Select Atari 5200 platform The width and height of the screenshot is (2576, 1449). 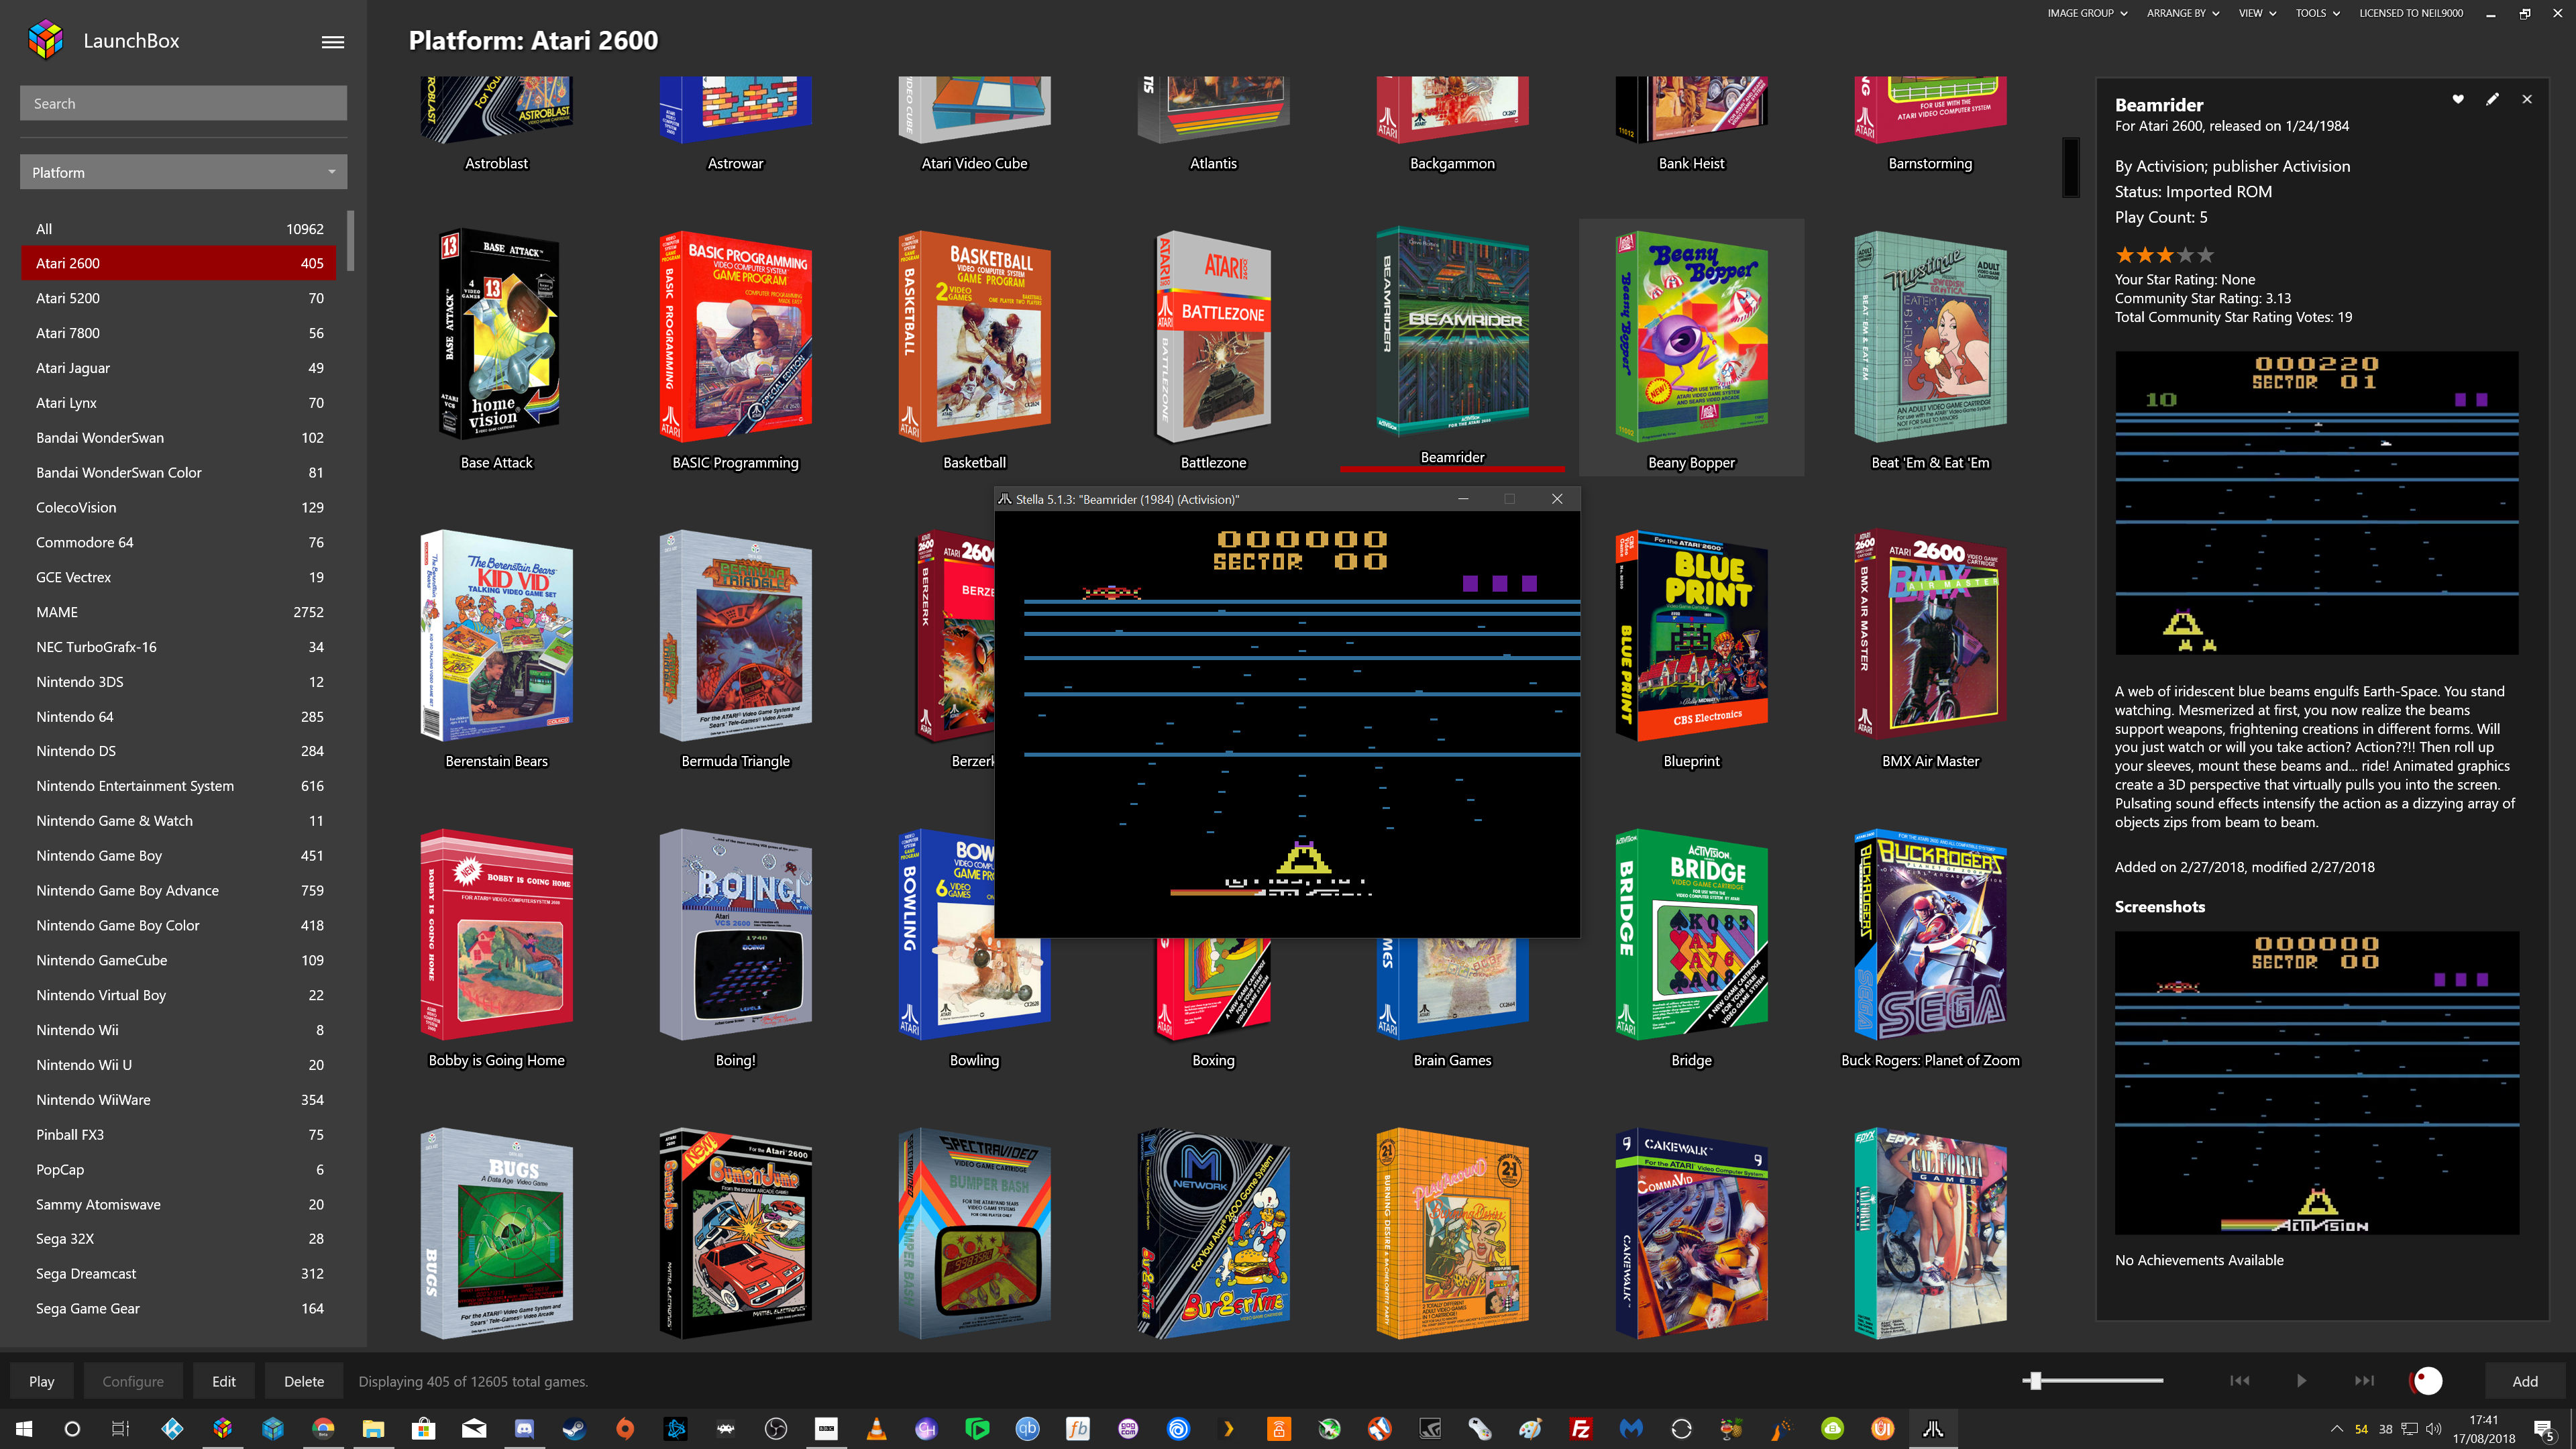pos(179,298)
